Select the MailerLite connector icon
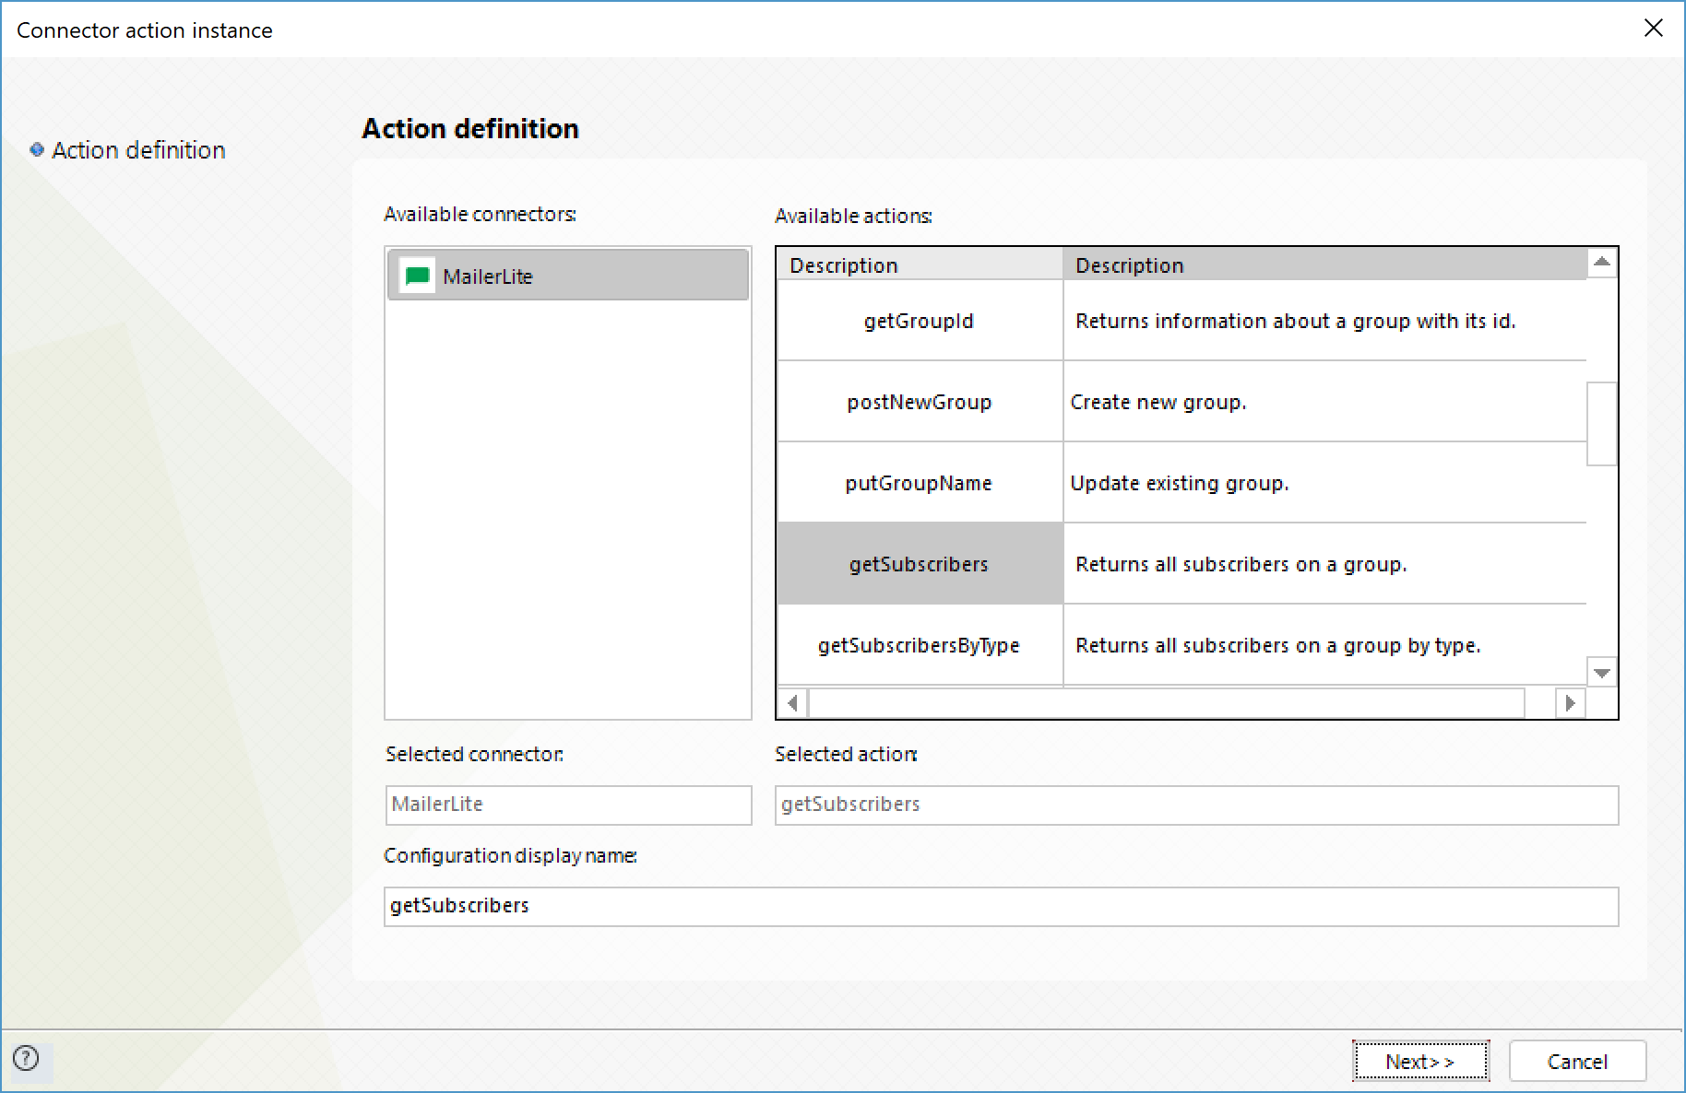This screenshot has width=1686, height=1093. (x=418, y=276)
